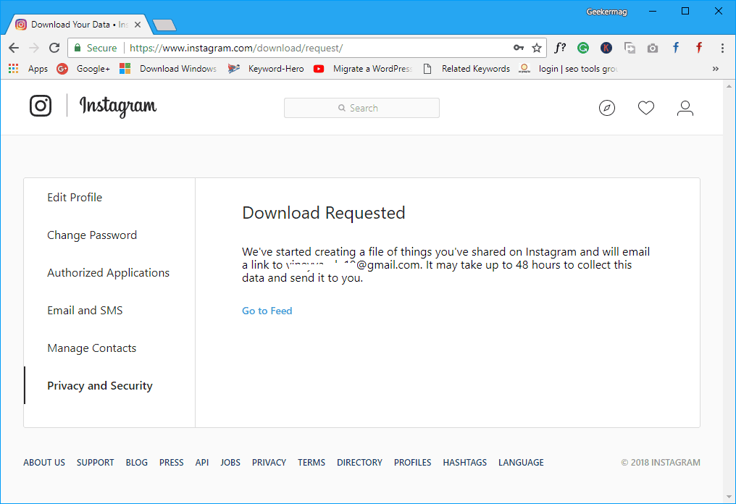Open the PRESS footer link
The image size is (736, 504).
coord(172,462)
